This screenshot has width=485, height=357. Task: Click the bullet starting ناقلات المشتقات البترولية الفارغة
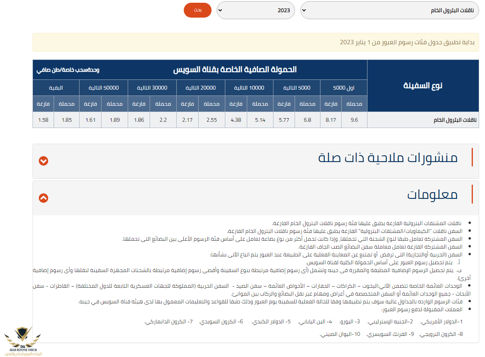pos(367,223)
